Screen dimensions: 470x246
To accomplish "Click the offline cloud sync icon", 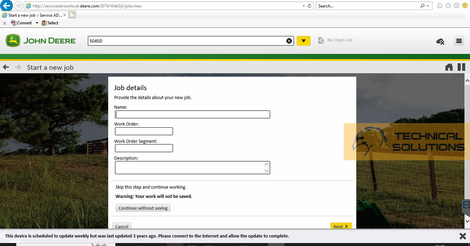I will coord(440,41).
